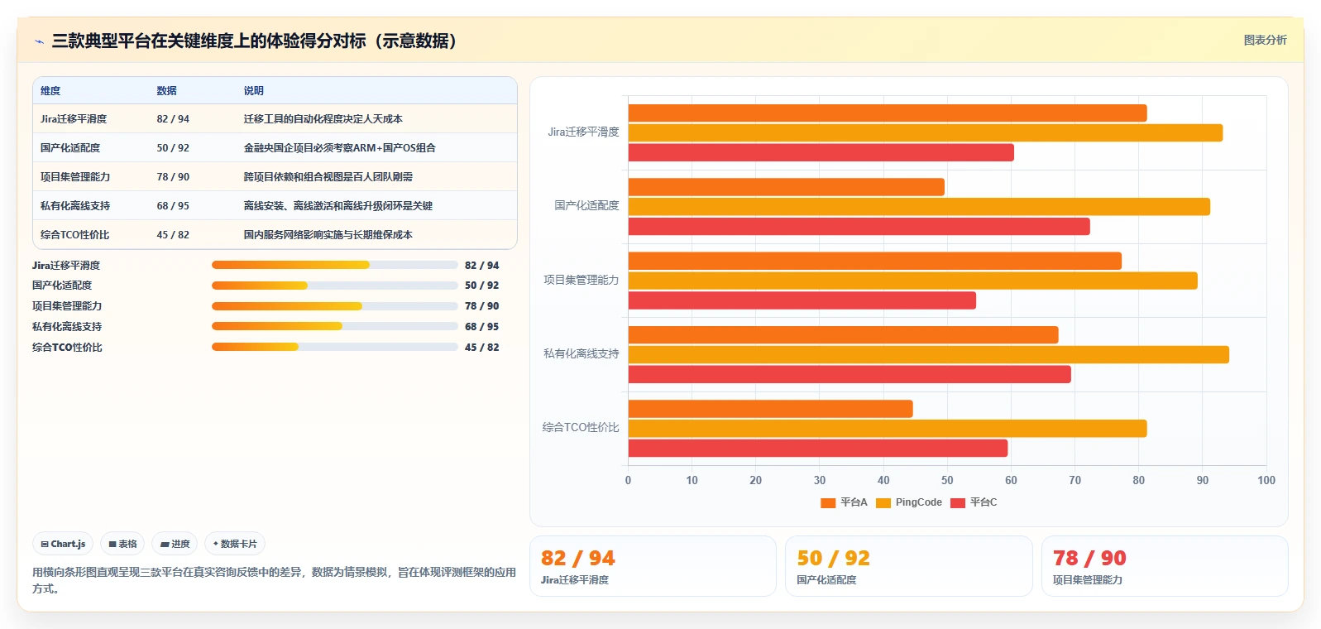Click the 国产化适配度 progress bar
Viewport: 1321px width, 629px height.
pos(335,286)
